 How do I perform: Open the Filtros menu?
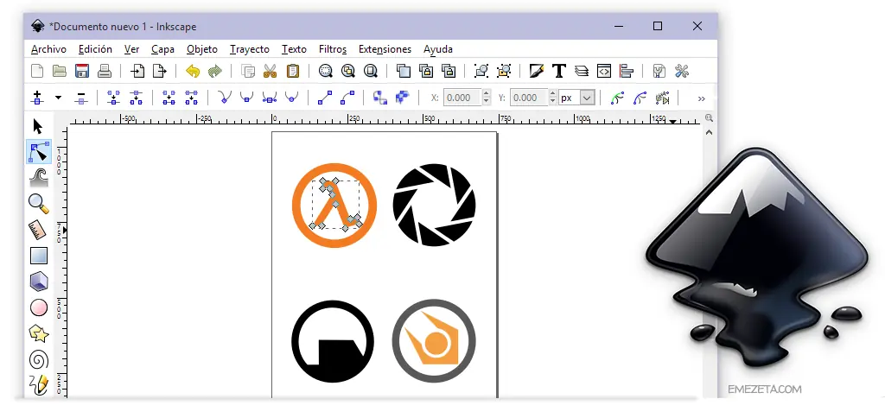coord(332,49)
